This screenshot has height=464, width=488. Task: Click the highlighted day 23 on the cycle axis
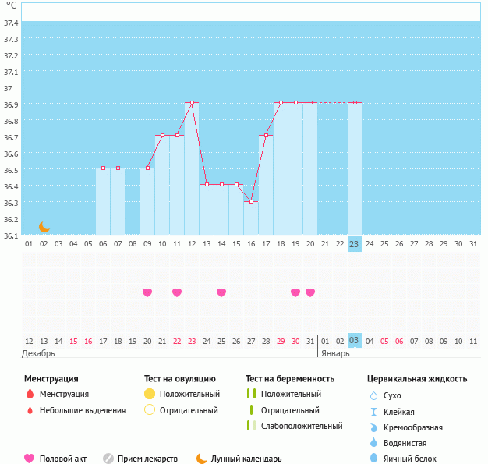pos(354,244)
